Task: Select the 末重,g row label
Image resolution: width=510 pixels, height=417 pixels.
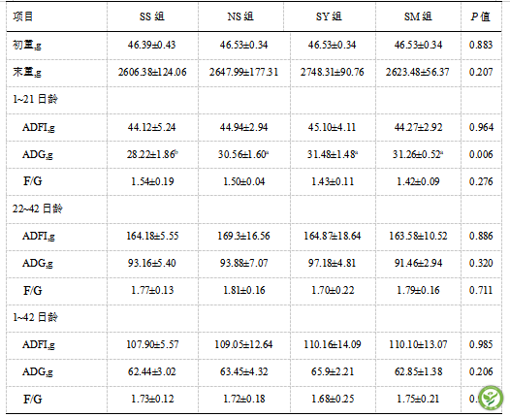Action: (27, 72)
